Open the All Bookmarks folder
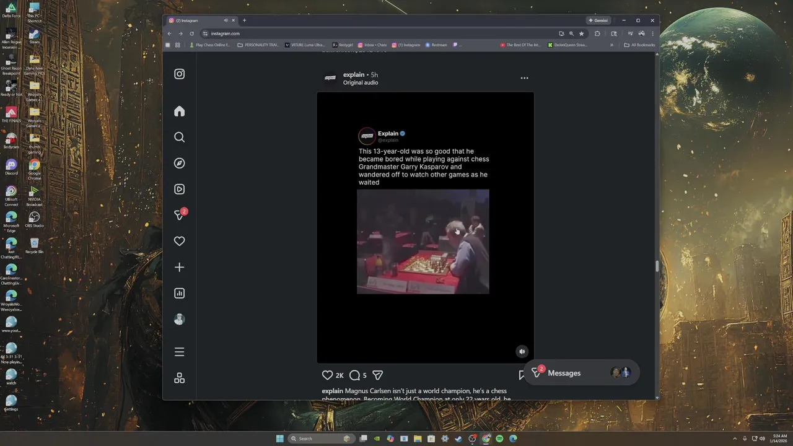 click(639, 45)
